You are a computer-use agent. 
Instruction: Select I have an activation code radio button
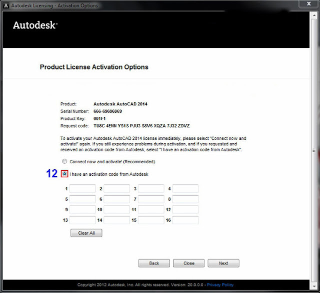pos(64,174)
